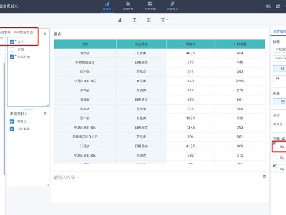Click the 背景色 background color setting
This screenshot has width=286, height=215.
[278, 124]
